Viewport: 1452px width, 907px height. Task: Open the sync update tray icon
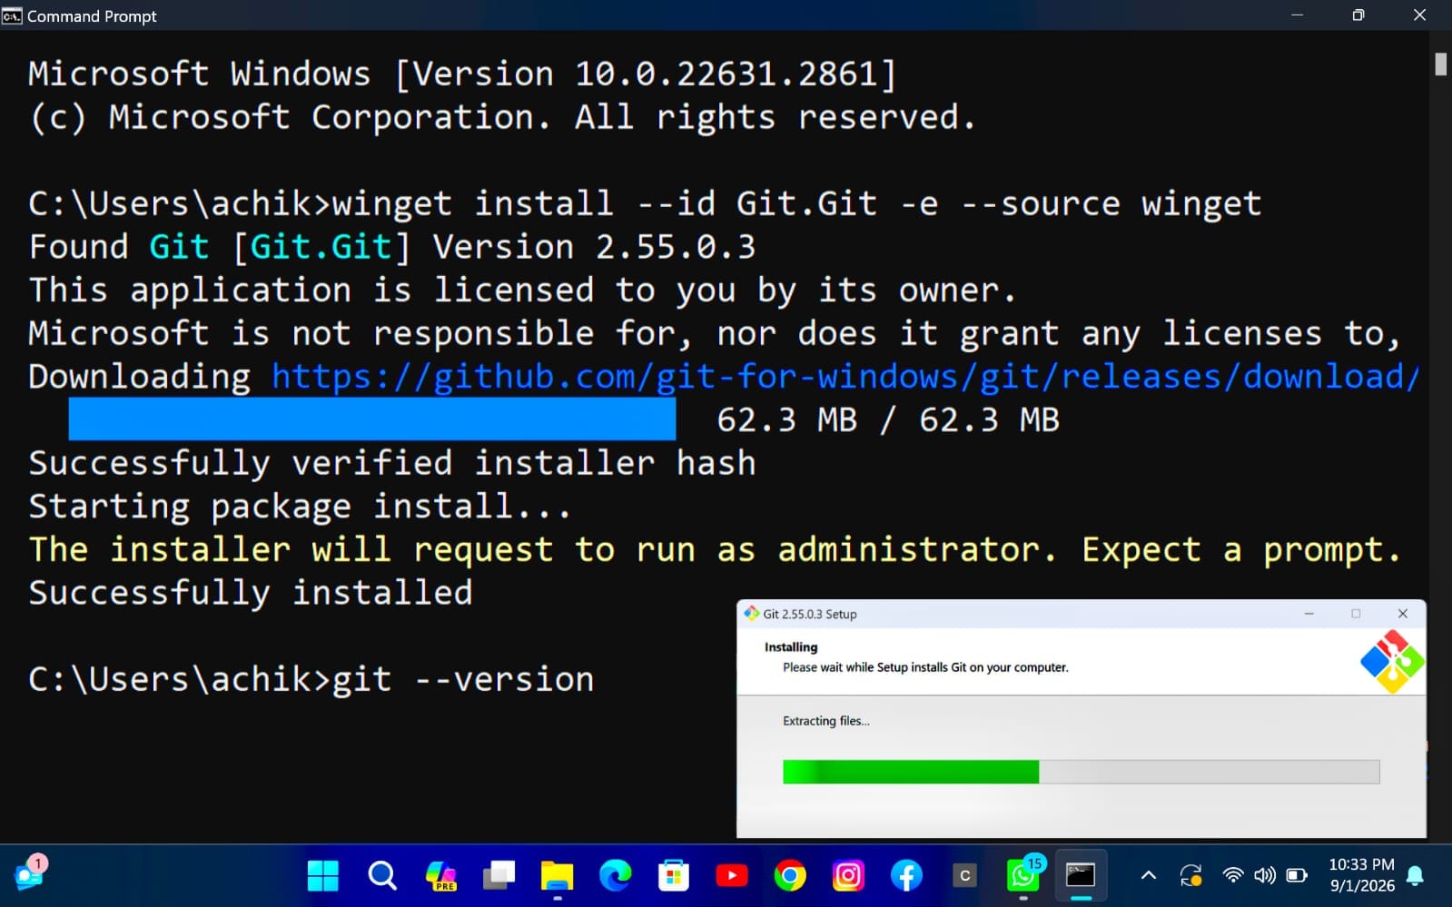point(1190,876)
